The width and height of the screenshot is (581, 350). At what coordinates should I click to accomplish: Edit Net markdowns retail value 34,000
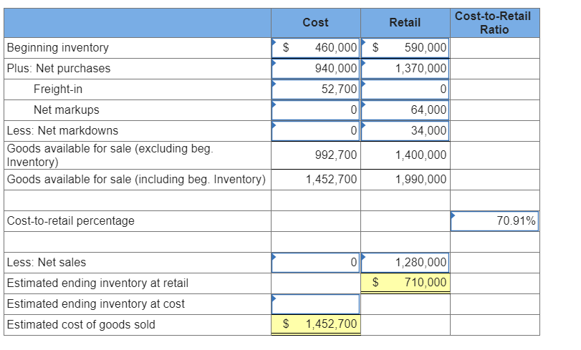coord(405,131)
